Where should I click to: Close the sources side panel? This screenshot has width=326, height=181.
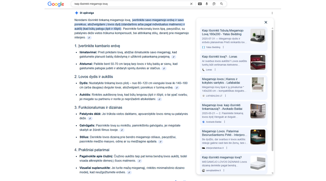click(x=266, y=22)
